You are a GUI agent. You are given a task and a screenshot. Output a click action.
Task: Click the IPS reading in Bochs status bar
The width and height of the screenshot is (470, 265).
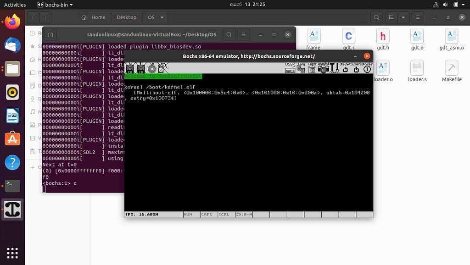[x=142, y=215]
